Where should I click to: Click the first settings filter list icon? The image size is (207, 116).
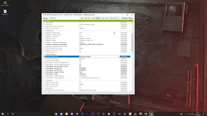point(96,18)
